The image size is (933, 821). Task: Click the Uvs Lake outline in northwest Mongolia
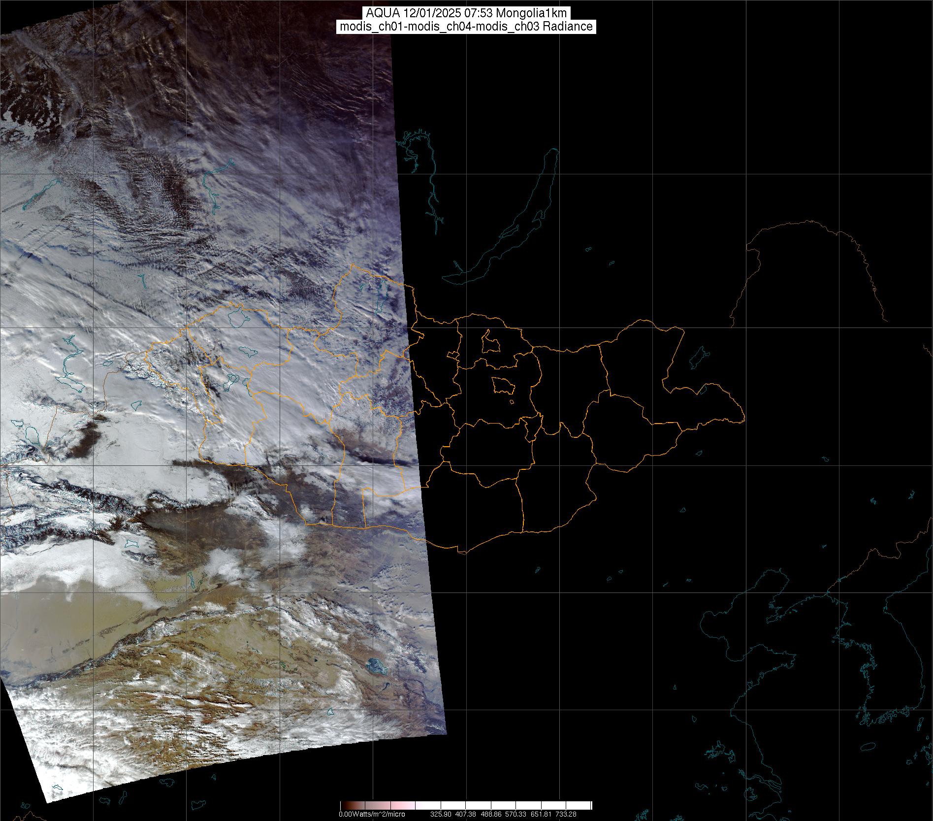click(x=238, y=318)
